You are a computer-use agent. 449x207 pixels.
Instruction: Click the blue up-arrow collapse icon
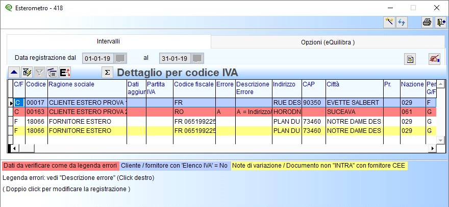pos(14,73)
